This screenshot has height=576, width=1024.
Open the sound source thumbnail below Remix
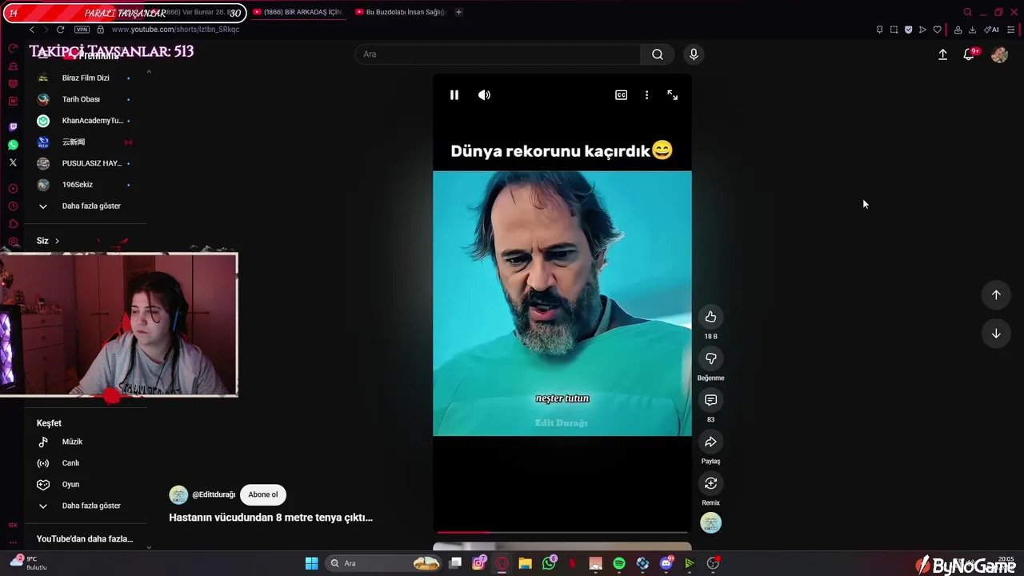710,523
